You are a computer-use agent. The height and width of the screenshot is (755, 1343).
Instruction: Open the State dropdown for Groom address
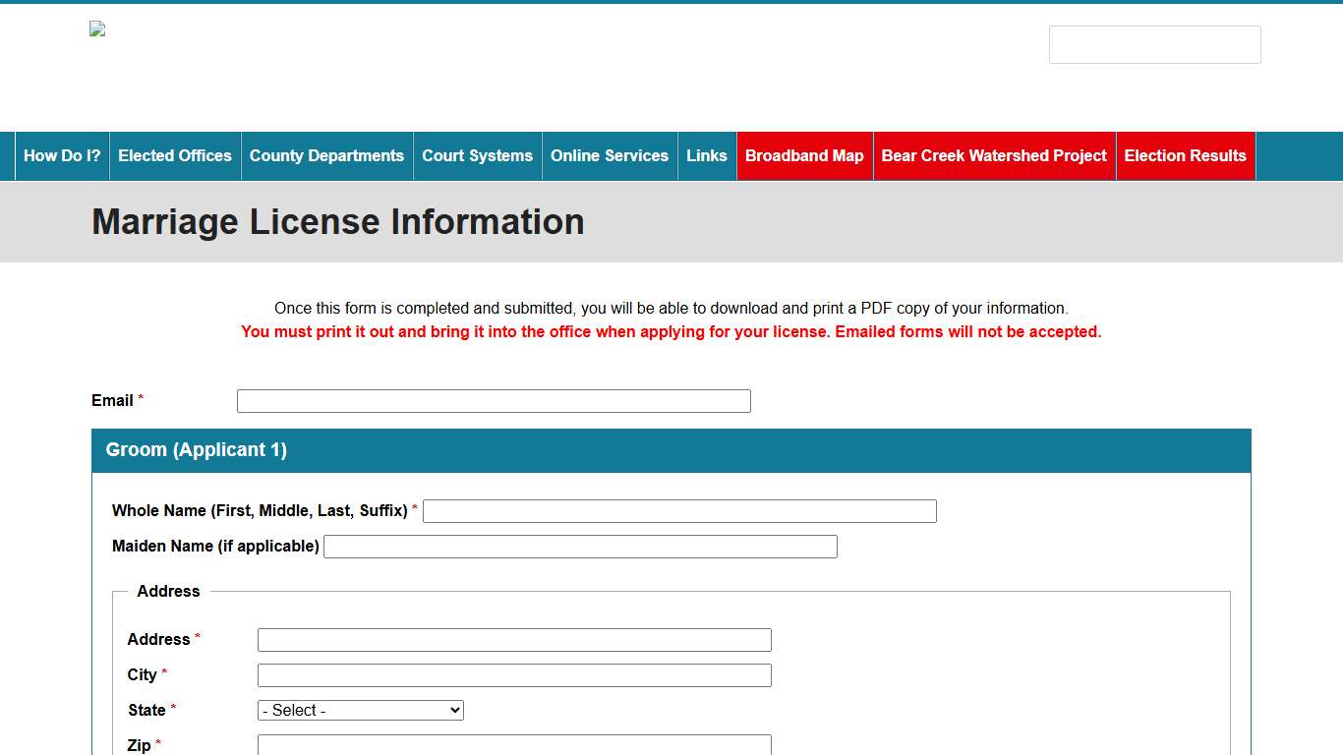[x=360, y=710]
